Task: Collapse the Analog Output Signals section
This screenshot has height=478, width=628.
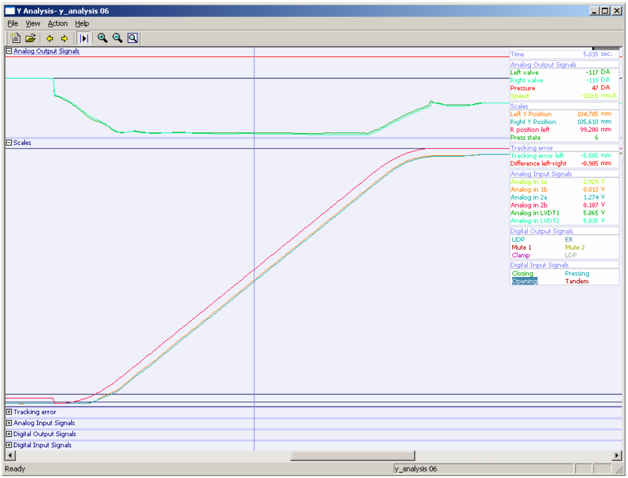Action: point(9,51)
